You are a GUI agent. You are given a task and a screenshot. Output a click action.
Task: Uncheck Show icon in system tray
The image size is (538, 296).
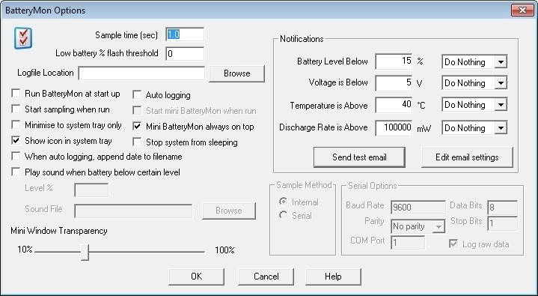click(16, 140)
